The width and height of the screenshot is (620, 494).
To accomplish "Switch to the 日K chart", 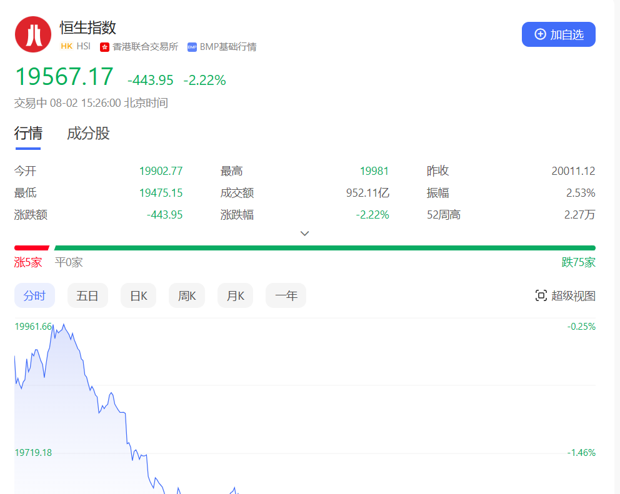I will [138, 295].
